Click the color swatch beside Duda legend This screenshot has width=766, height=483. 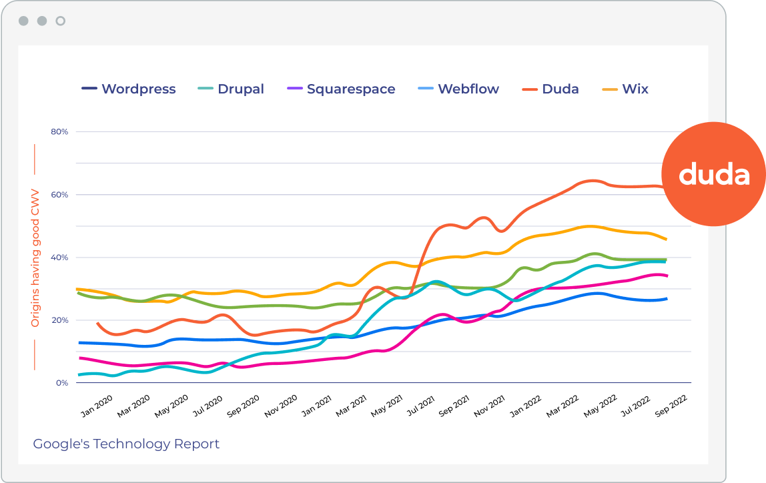(x=530, y=89)
